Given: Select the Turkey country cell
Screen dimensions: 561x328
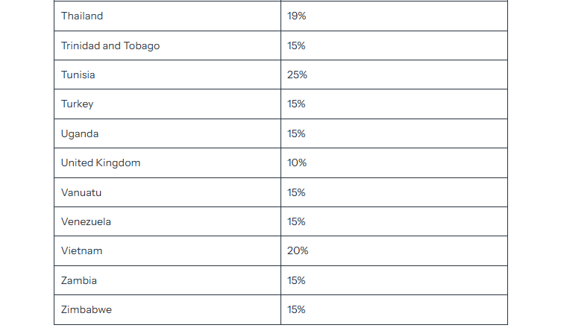Looking at the screenshot, I should [x=167, y=104].
